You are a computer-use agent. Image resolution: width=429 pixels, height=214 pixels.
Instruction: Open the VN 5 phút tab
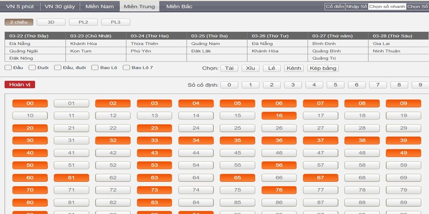19,6
